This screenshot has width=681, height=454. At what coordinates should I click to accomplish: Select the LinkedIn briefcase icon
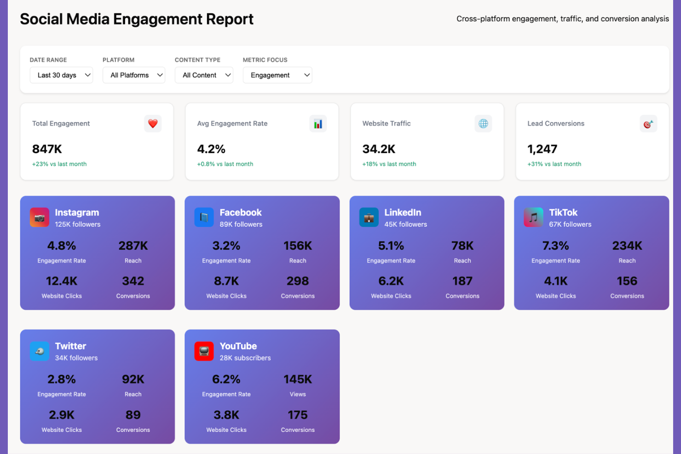click(x=369, y=217)
